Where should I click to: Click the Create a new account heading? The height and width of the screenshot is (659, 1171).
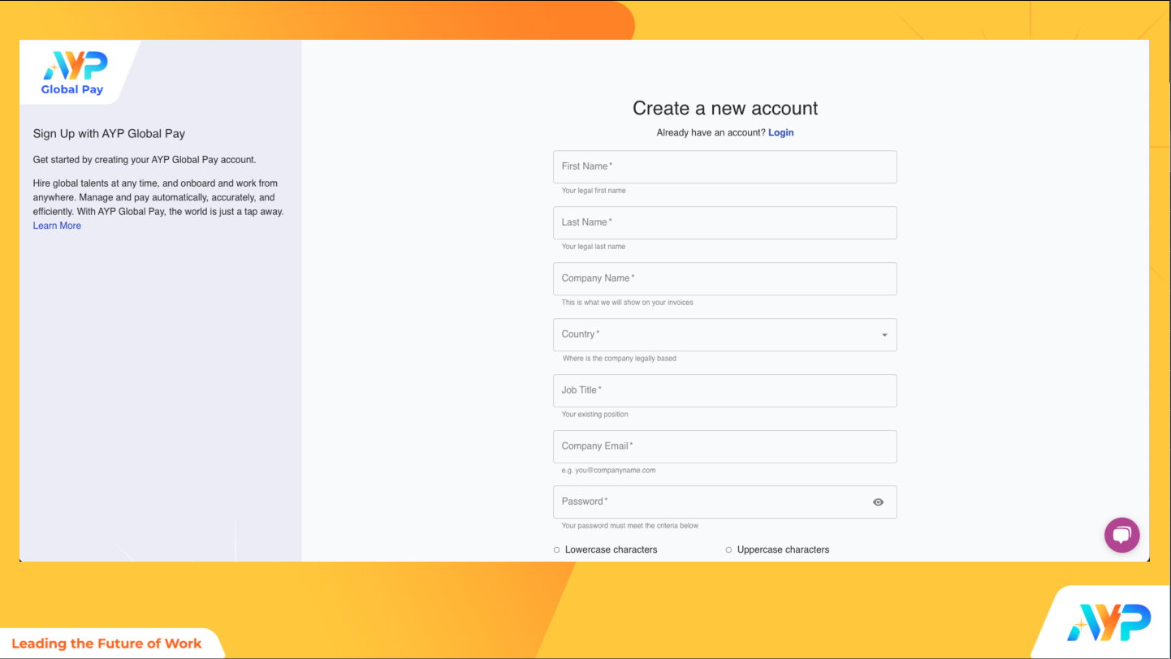tap(725, 108)
